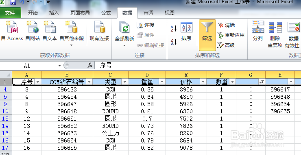
Task: Switch to the 公式 formulas tab
Action: [x=106, y=13]
